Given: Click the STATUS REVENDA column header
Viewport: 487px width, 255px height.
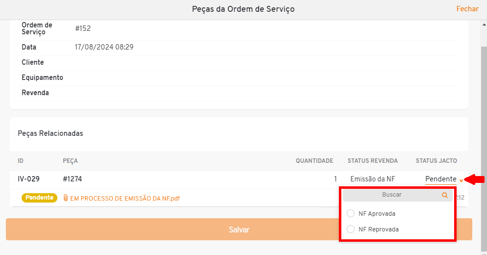Looking at the screenshot, I should [372, 161].
